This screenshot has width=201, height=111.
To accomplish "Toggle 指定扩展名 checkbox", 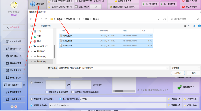I will [76, 7].
